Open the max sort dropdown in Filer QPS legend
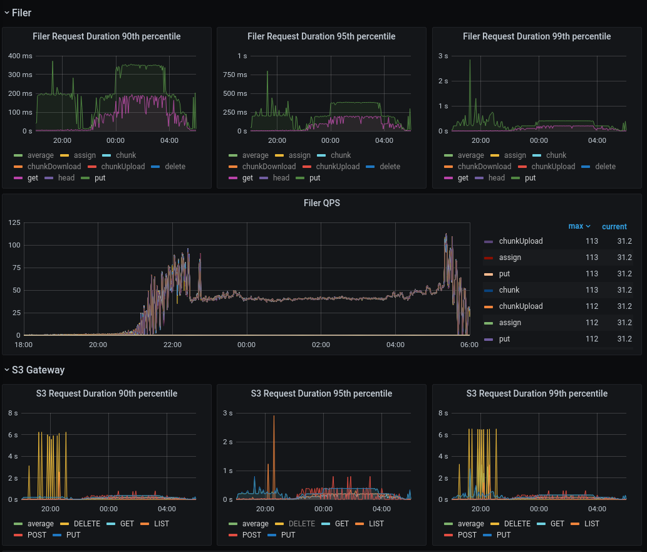Image resolution: width=647 pixels, height=552 pixels. pos(578,226)
